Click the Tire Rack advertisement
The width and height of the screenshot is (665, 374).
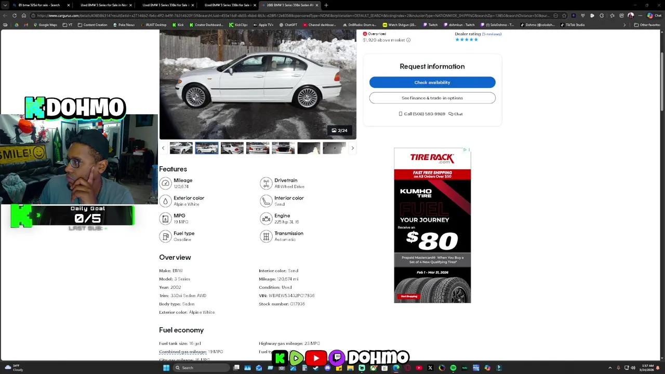click(432, 225)
